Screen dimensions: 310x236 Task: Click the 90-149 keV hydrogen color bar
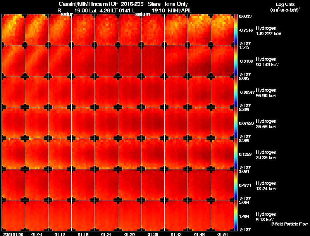tap(236, 61)
